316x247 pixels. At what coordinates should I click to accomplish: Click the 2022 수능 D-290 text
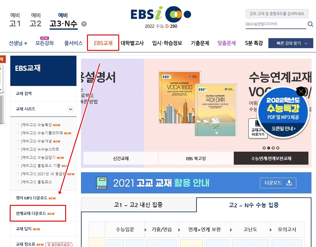pos(161,26)
